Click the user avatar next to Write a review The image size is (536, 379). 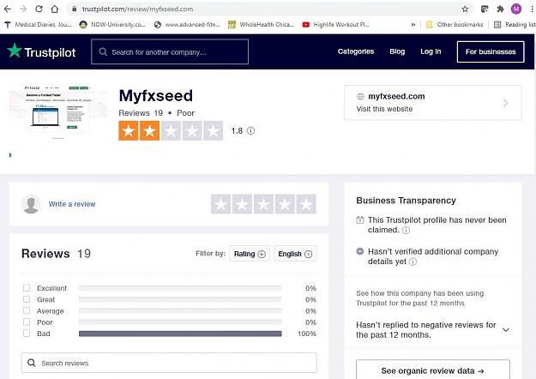click(x=31, y=204)
